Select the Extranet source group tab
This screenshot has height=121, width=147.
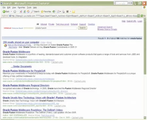click(74, 24)
